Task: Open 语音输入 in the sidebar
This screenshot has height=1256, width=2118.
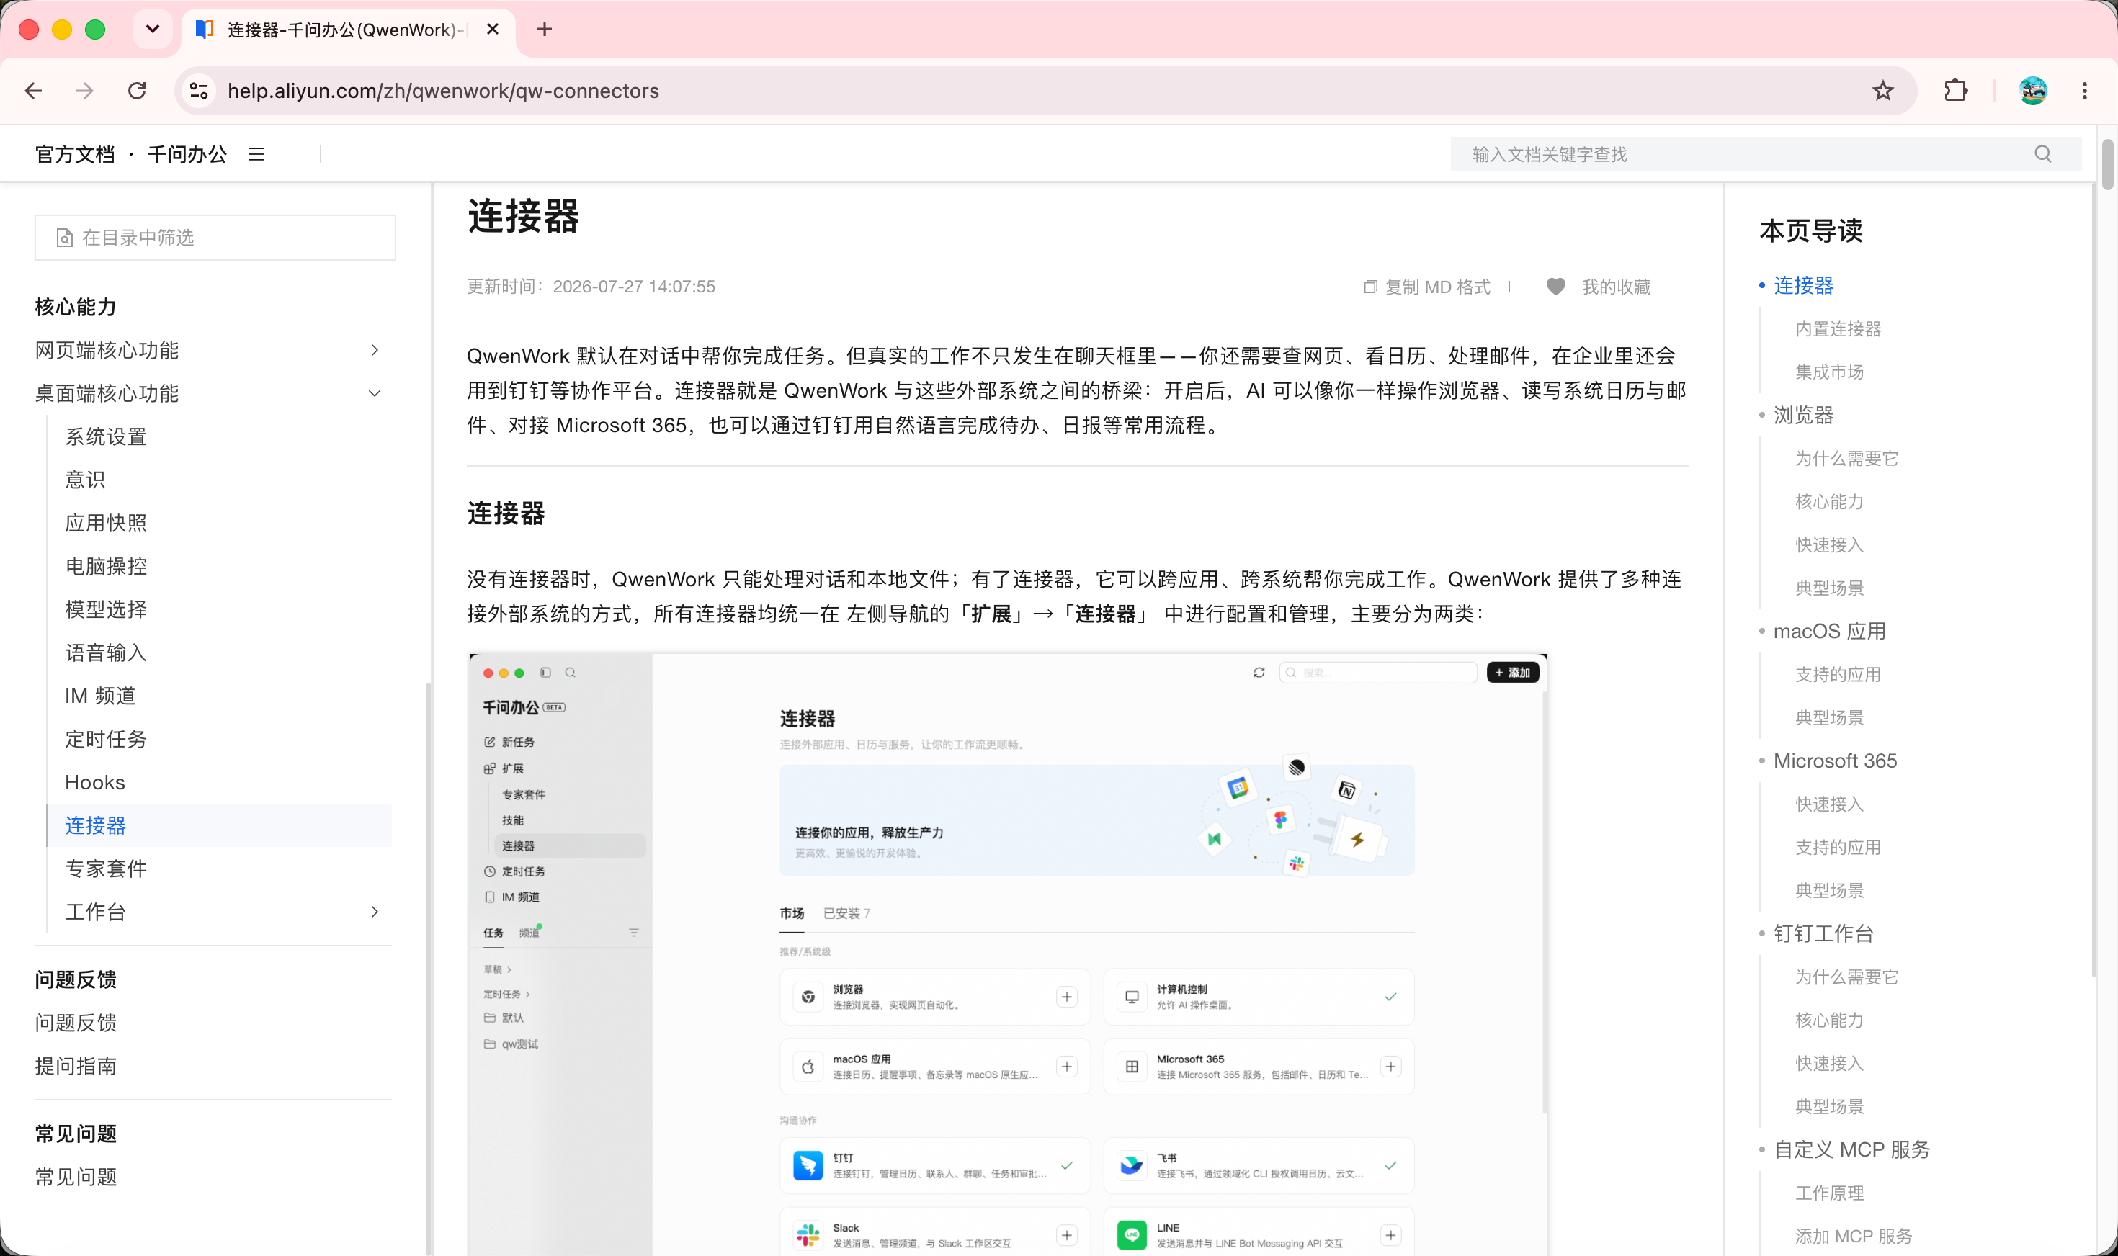Action: coord(106,652)
